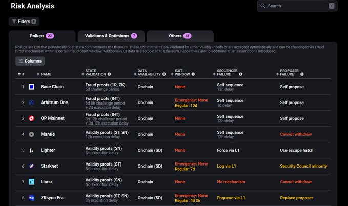Click Starknet's Log via L1 cell

click(x=227, y=166)
